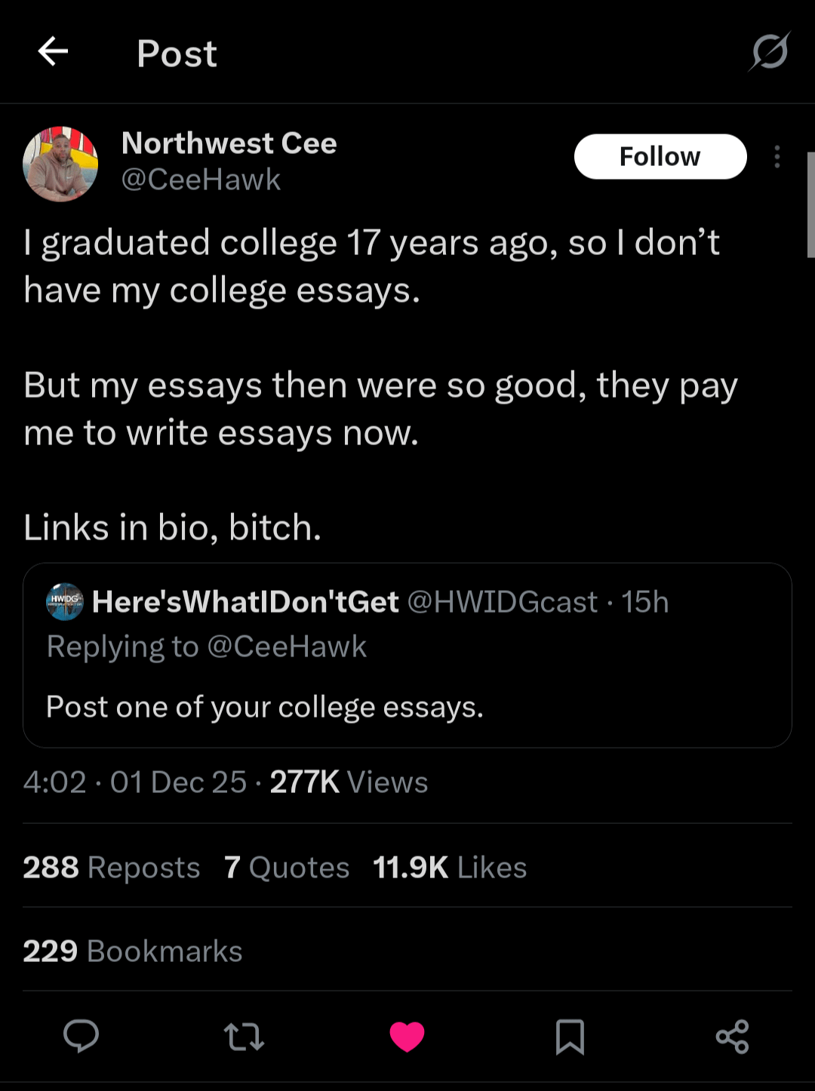Tap @CeeHawk in 'Replying to' line

click(x=286, y=647)
